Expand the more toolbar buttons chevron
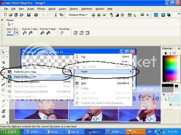This screenshot has height=135, width=181. (x=179, y=14)
